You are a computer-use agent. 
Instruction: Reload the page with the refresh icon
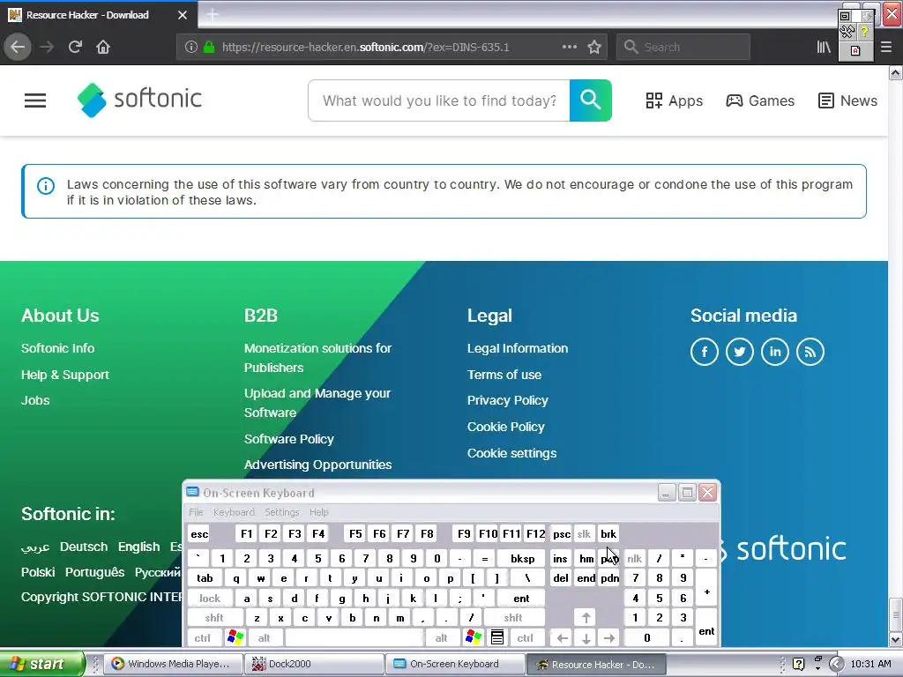point(76,47)
